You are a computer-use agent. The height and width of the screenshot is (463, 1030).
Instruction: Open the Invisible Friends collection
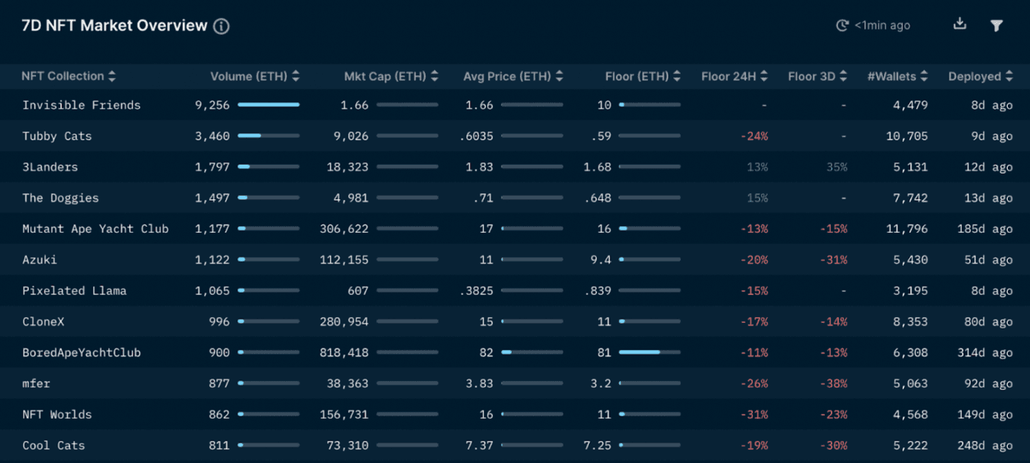[x=81, y=105]
